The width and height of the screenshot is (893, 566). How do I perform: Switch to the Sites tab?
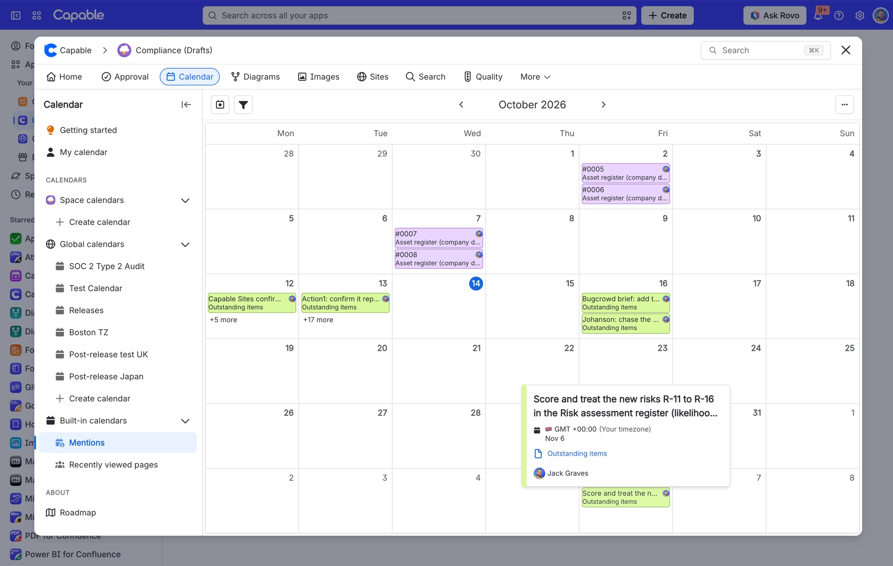pyautogui.click(x=373, y=77)
